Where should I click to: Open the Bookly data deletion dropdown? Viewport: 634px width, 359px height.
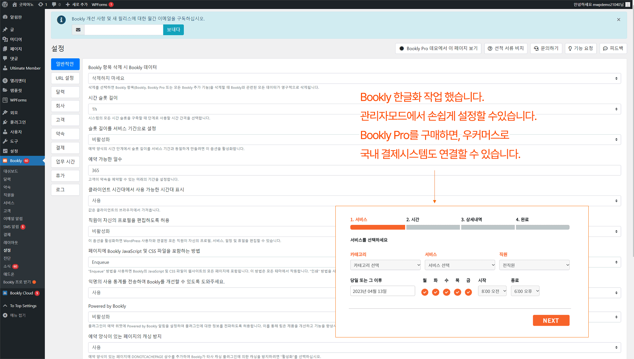click(354, 78)
